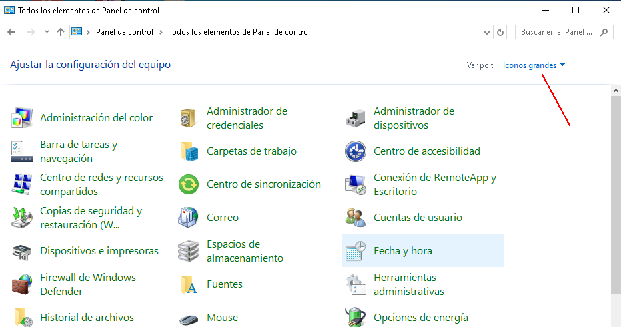Click Panel de control breadcrumb

click(x=124, y=32)
